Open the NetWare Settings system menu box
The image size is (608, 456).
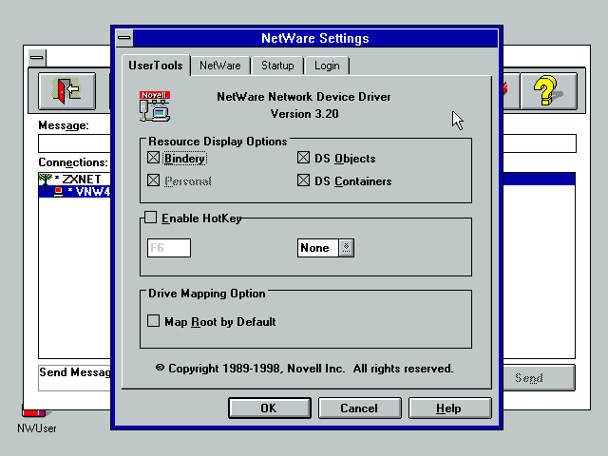click(124, 38)
